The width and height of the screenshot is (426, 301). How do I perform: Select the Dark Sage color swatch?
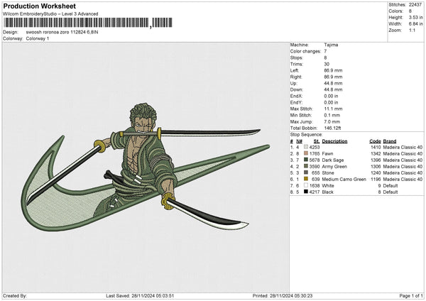coord(306,160)
